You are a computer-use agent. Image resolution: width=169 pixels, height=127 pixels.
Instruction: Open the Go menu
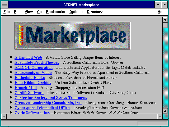coord(39,12)
